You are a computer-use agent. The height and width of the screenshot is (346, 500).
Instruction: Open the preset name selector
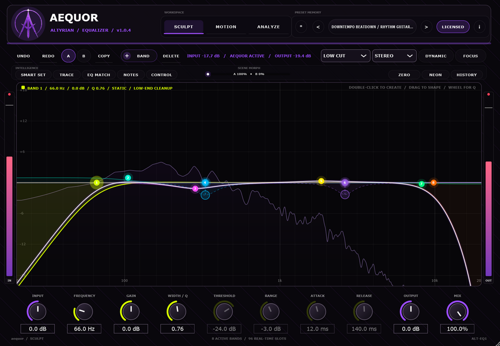(372, 27)
